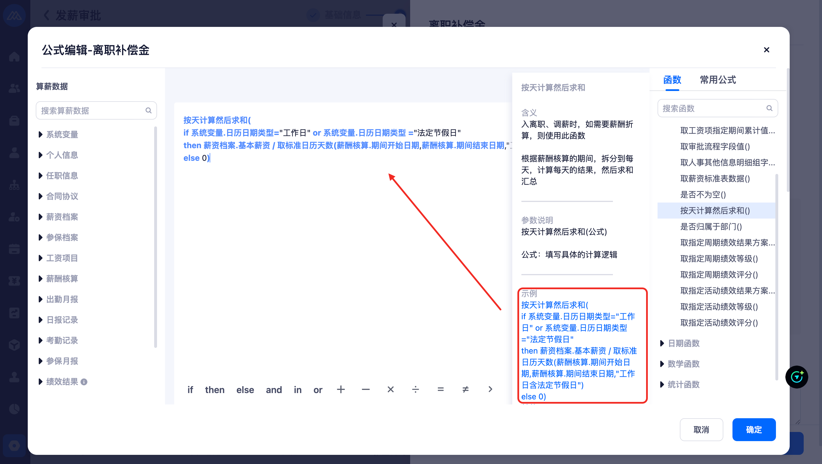Insert the multiply operator
822x464 pixels.
pos(391,389)
